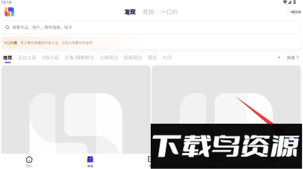
Task: Select the 正比人设 category
Action: (x=27, y=58)
